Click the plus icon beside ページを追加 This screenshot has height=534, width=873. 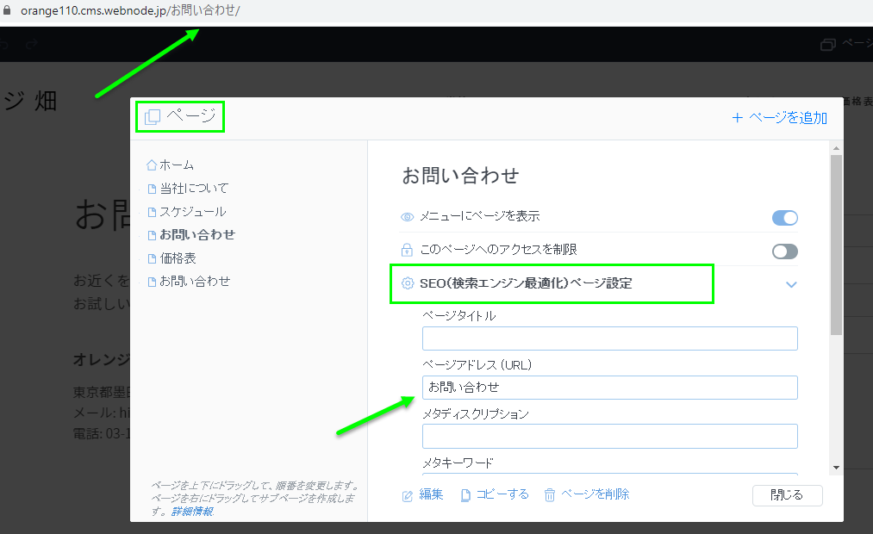point(737,117)
